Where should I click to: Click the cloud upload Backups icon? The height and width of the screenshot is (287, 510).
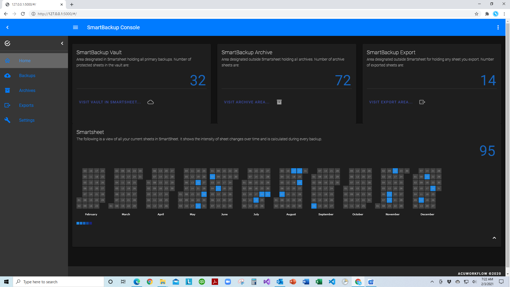(7, 75)
